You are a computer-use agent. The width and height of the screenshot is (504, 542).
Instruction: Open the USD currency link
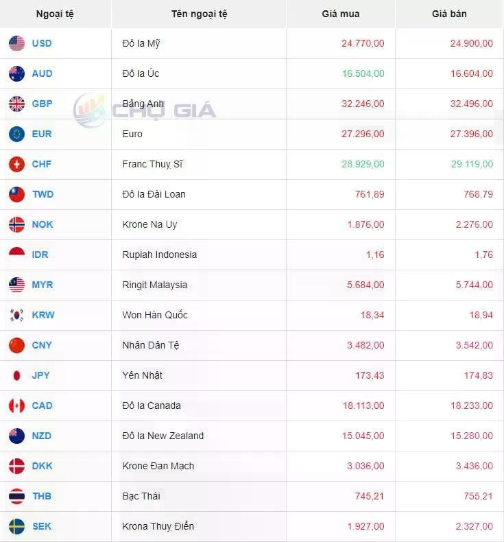(x=42, y=43)
